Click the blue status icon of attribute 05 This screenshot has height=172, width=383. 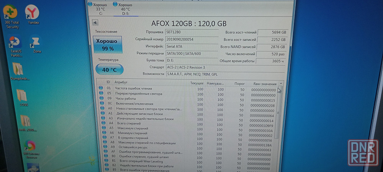pos(101,93)
